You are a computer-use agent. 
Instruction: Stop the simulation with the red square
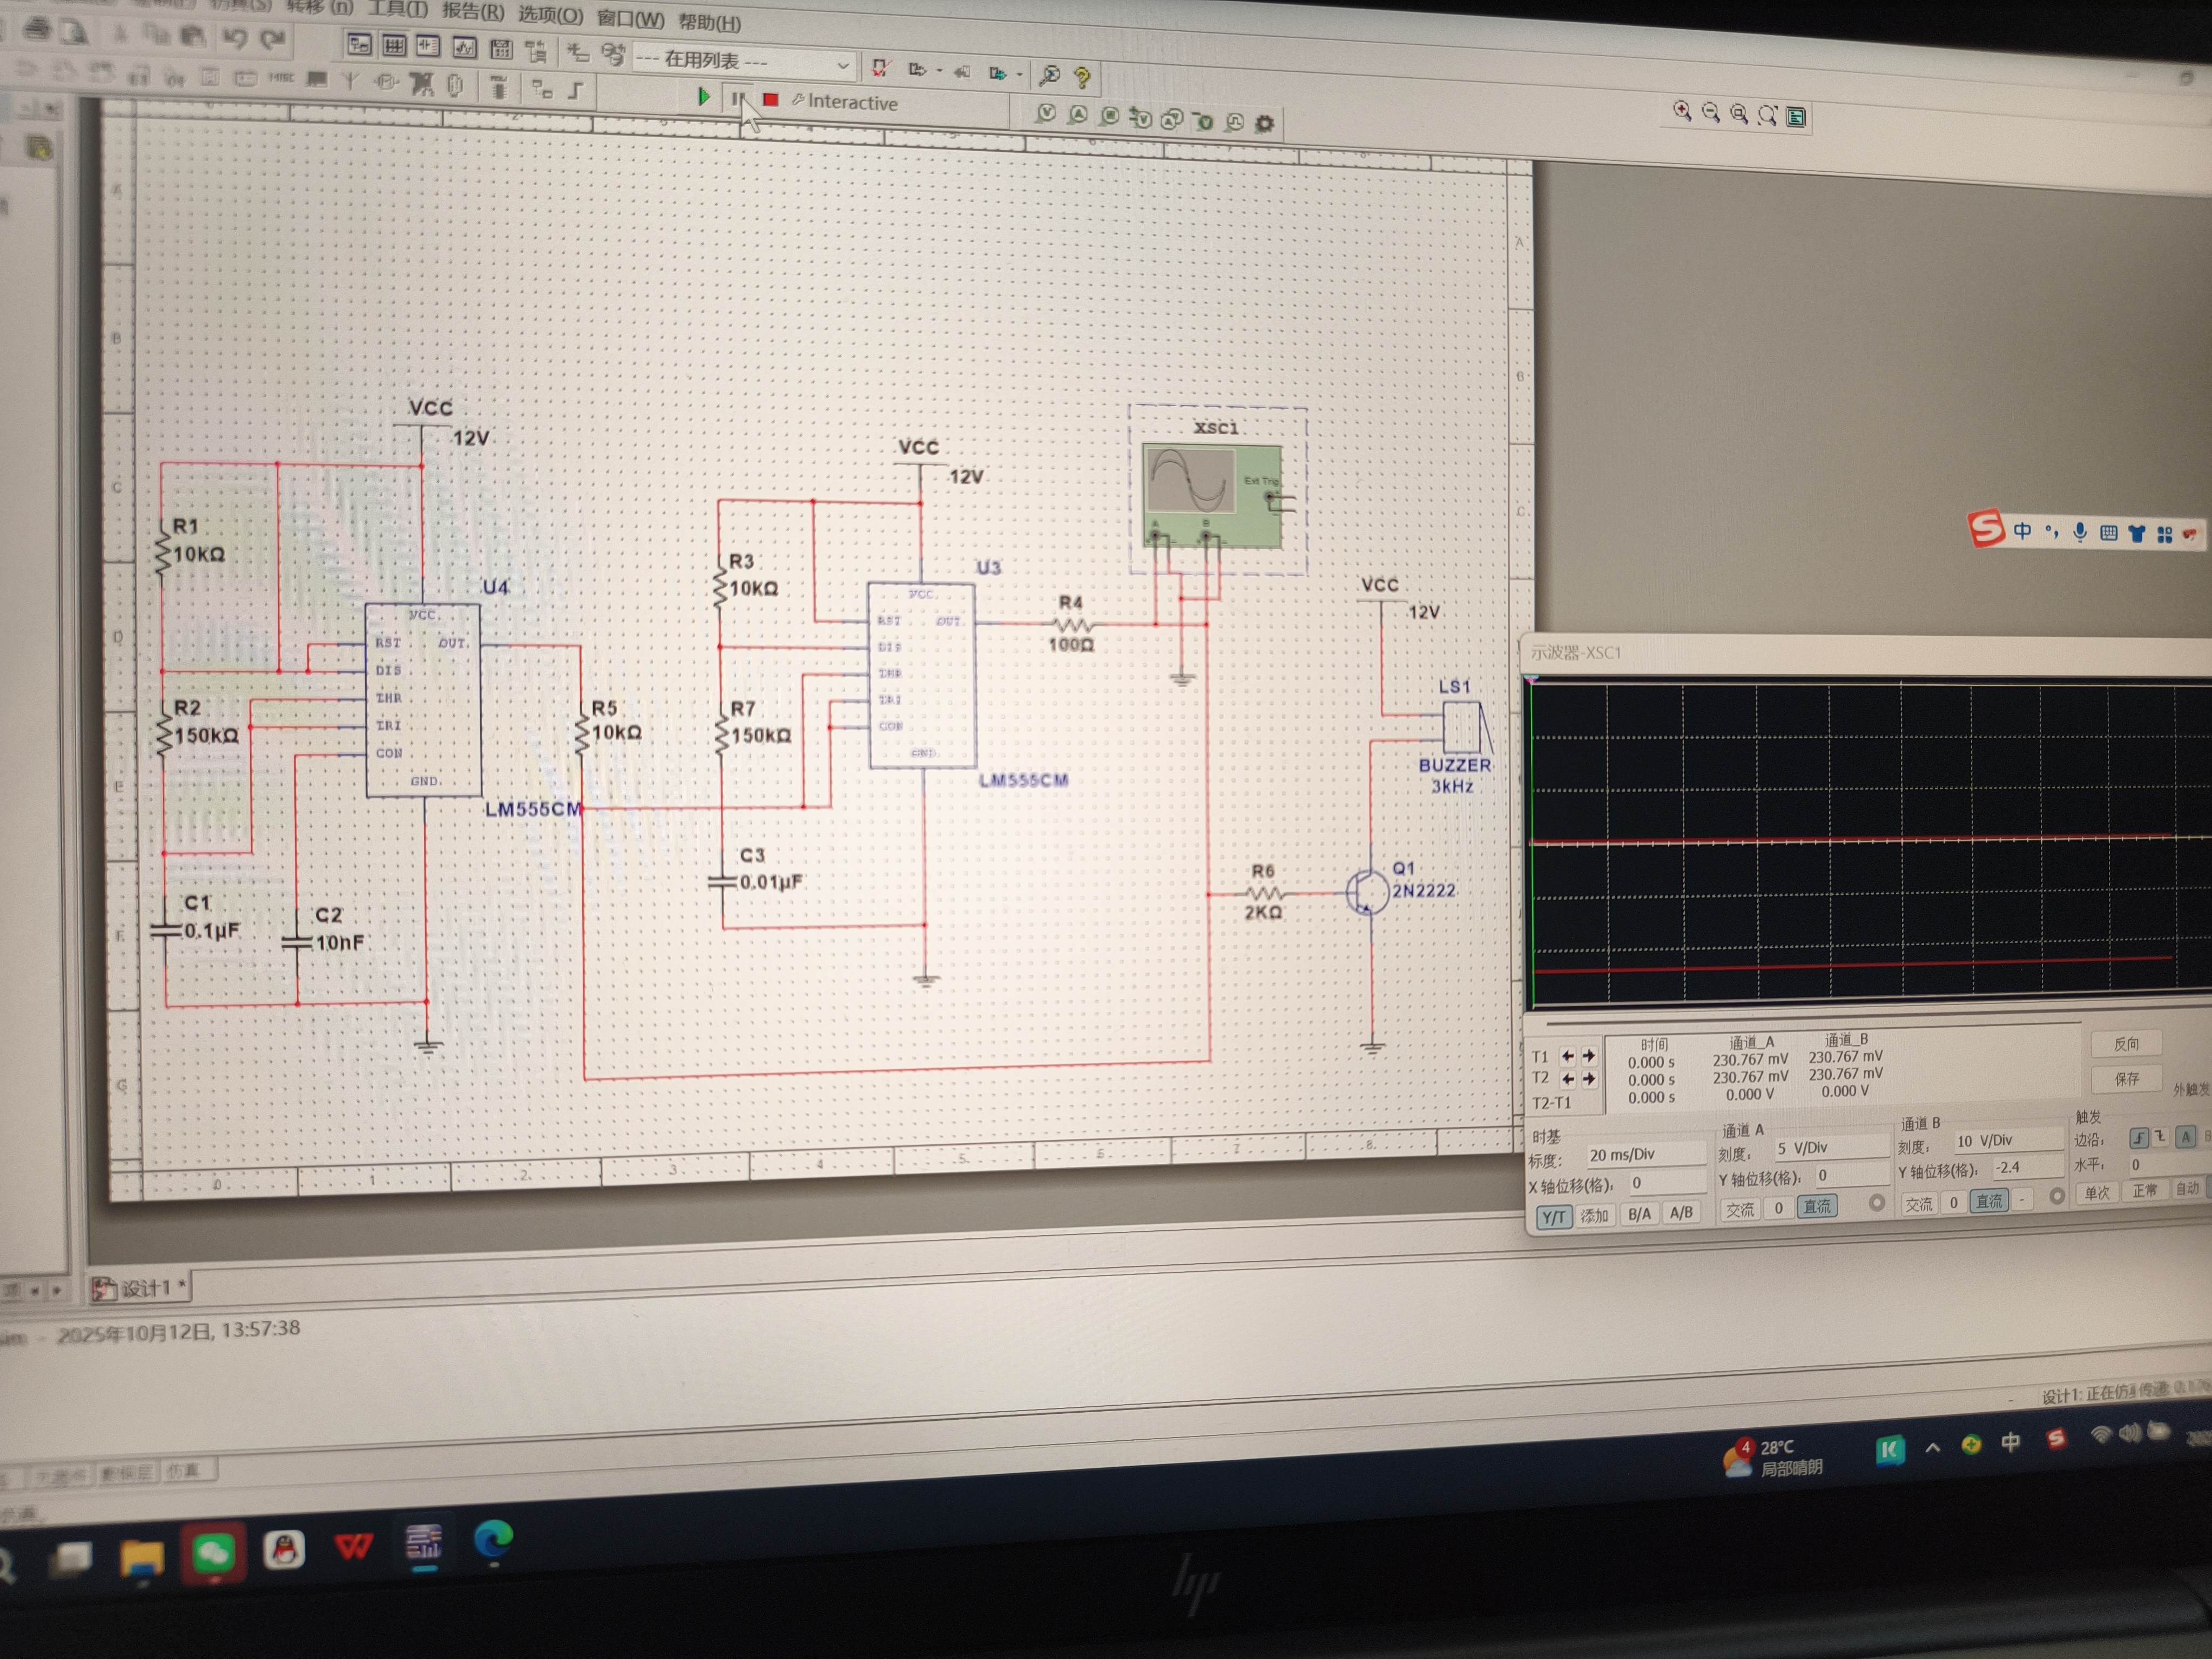pos(770,99)
